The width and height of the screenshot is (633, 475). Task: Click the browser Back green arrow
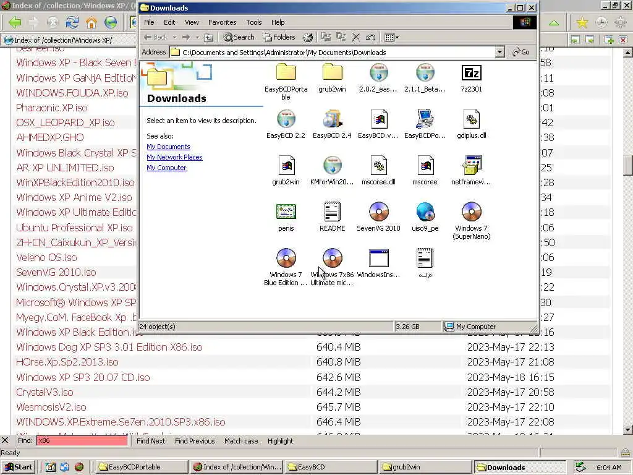(x=15, y=22)
